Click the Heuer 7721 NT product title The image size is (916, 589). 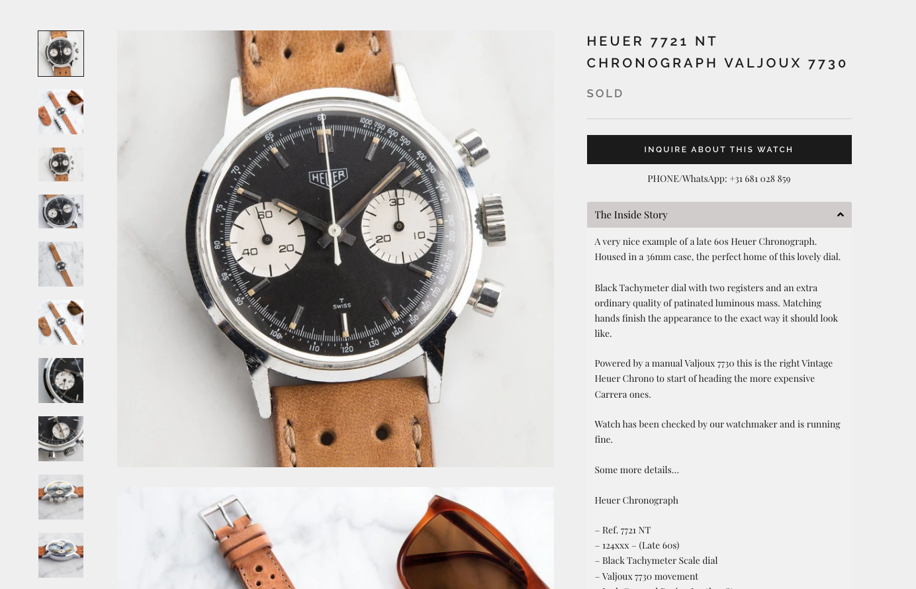[717, 52]
